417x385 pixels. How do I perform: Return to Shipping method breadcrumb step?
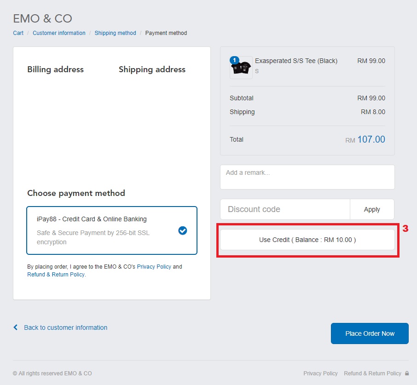[115, 33]
